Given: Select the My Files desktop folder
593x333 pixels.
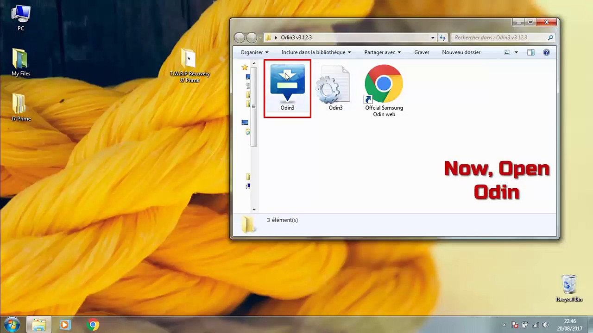Looking at the screenshot, I should coord(21,62).
